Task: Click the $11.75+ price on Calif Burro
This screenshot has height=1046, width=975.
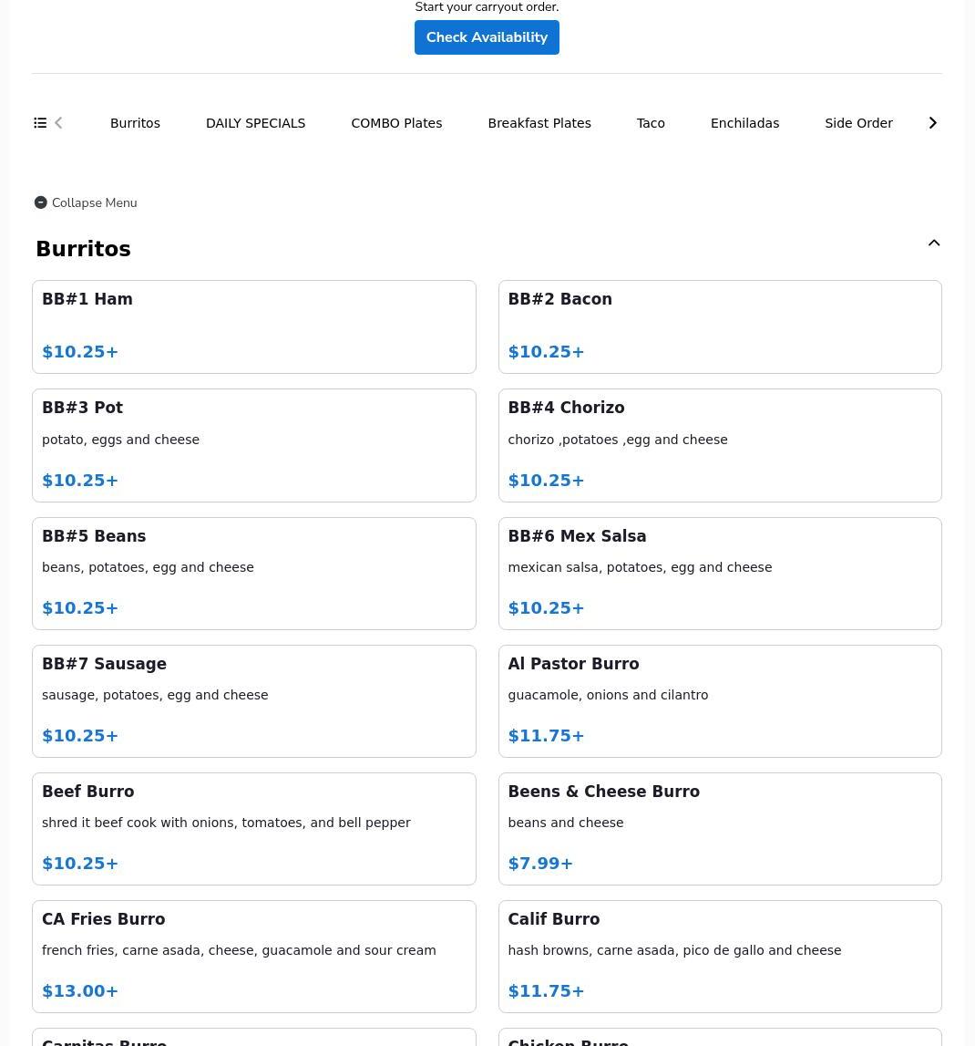Action: point(546,991)
